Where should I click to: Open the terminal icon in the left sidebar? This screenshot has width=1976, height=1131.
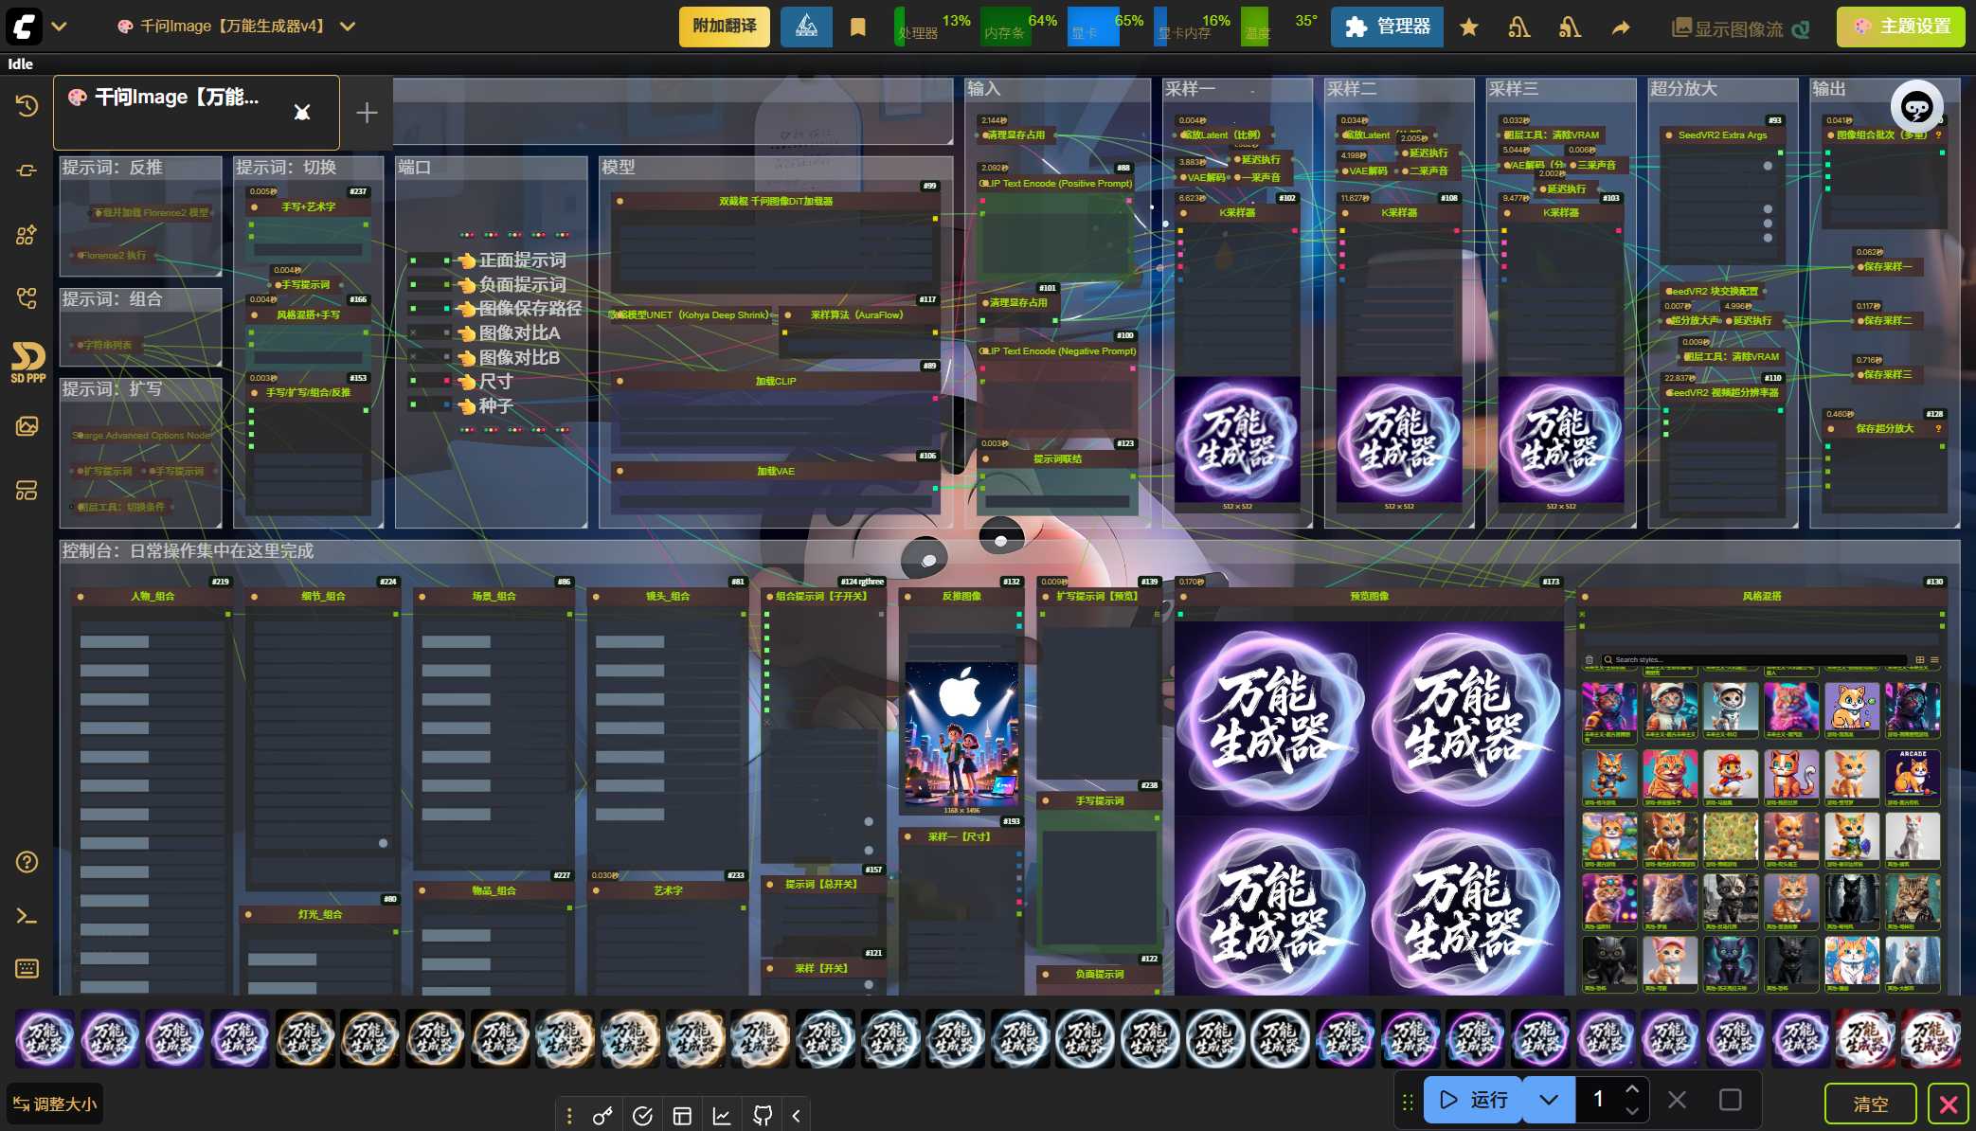point(27,916)
